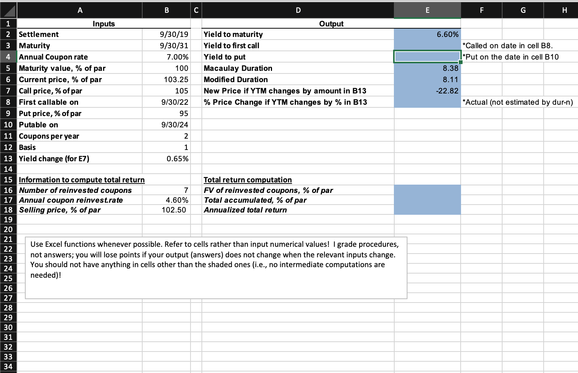Click the 'Annual Coupon rate' label
The image size is (578, 373).
coord(53,57)
